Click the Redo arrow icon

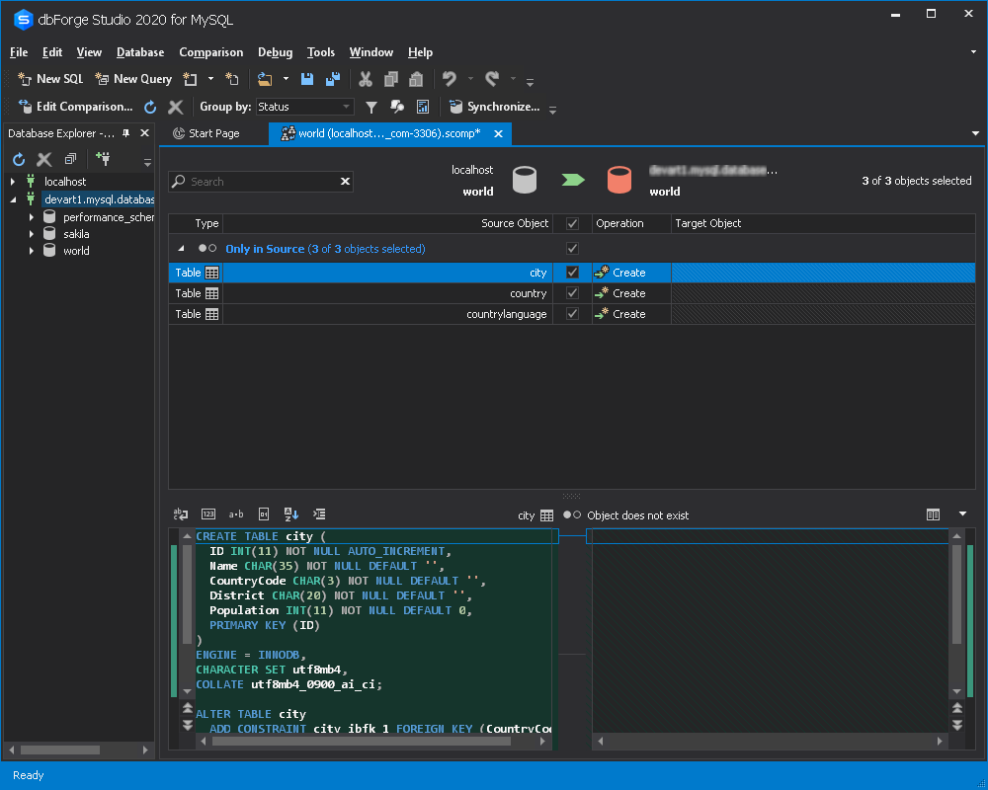492,79
